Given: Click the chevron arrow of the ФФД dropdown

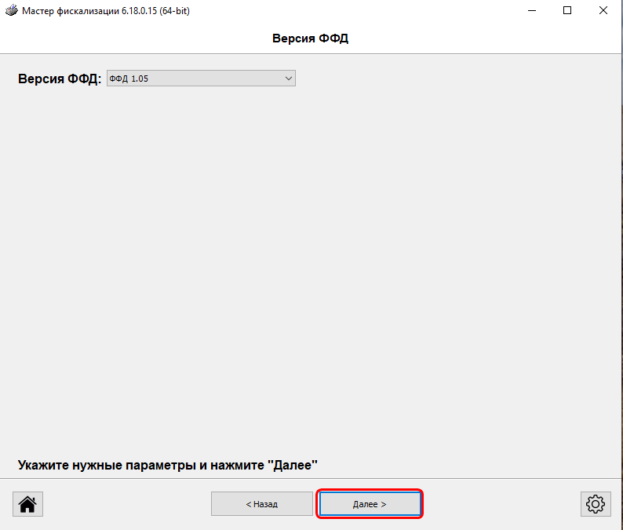Looking at the screenshot, I should pyautogui.click(x=288, y=79).
